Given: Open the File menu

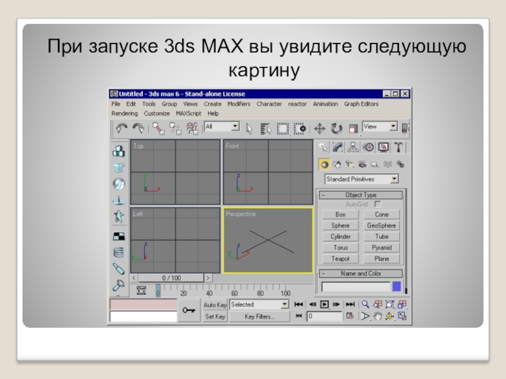Looking at the screenshot, I should (x=116, y=104).
